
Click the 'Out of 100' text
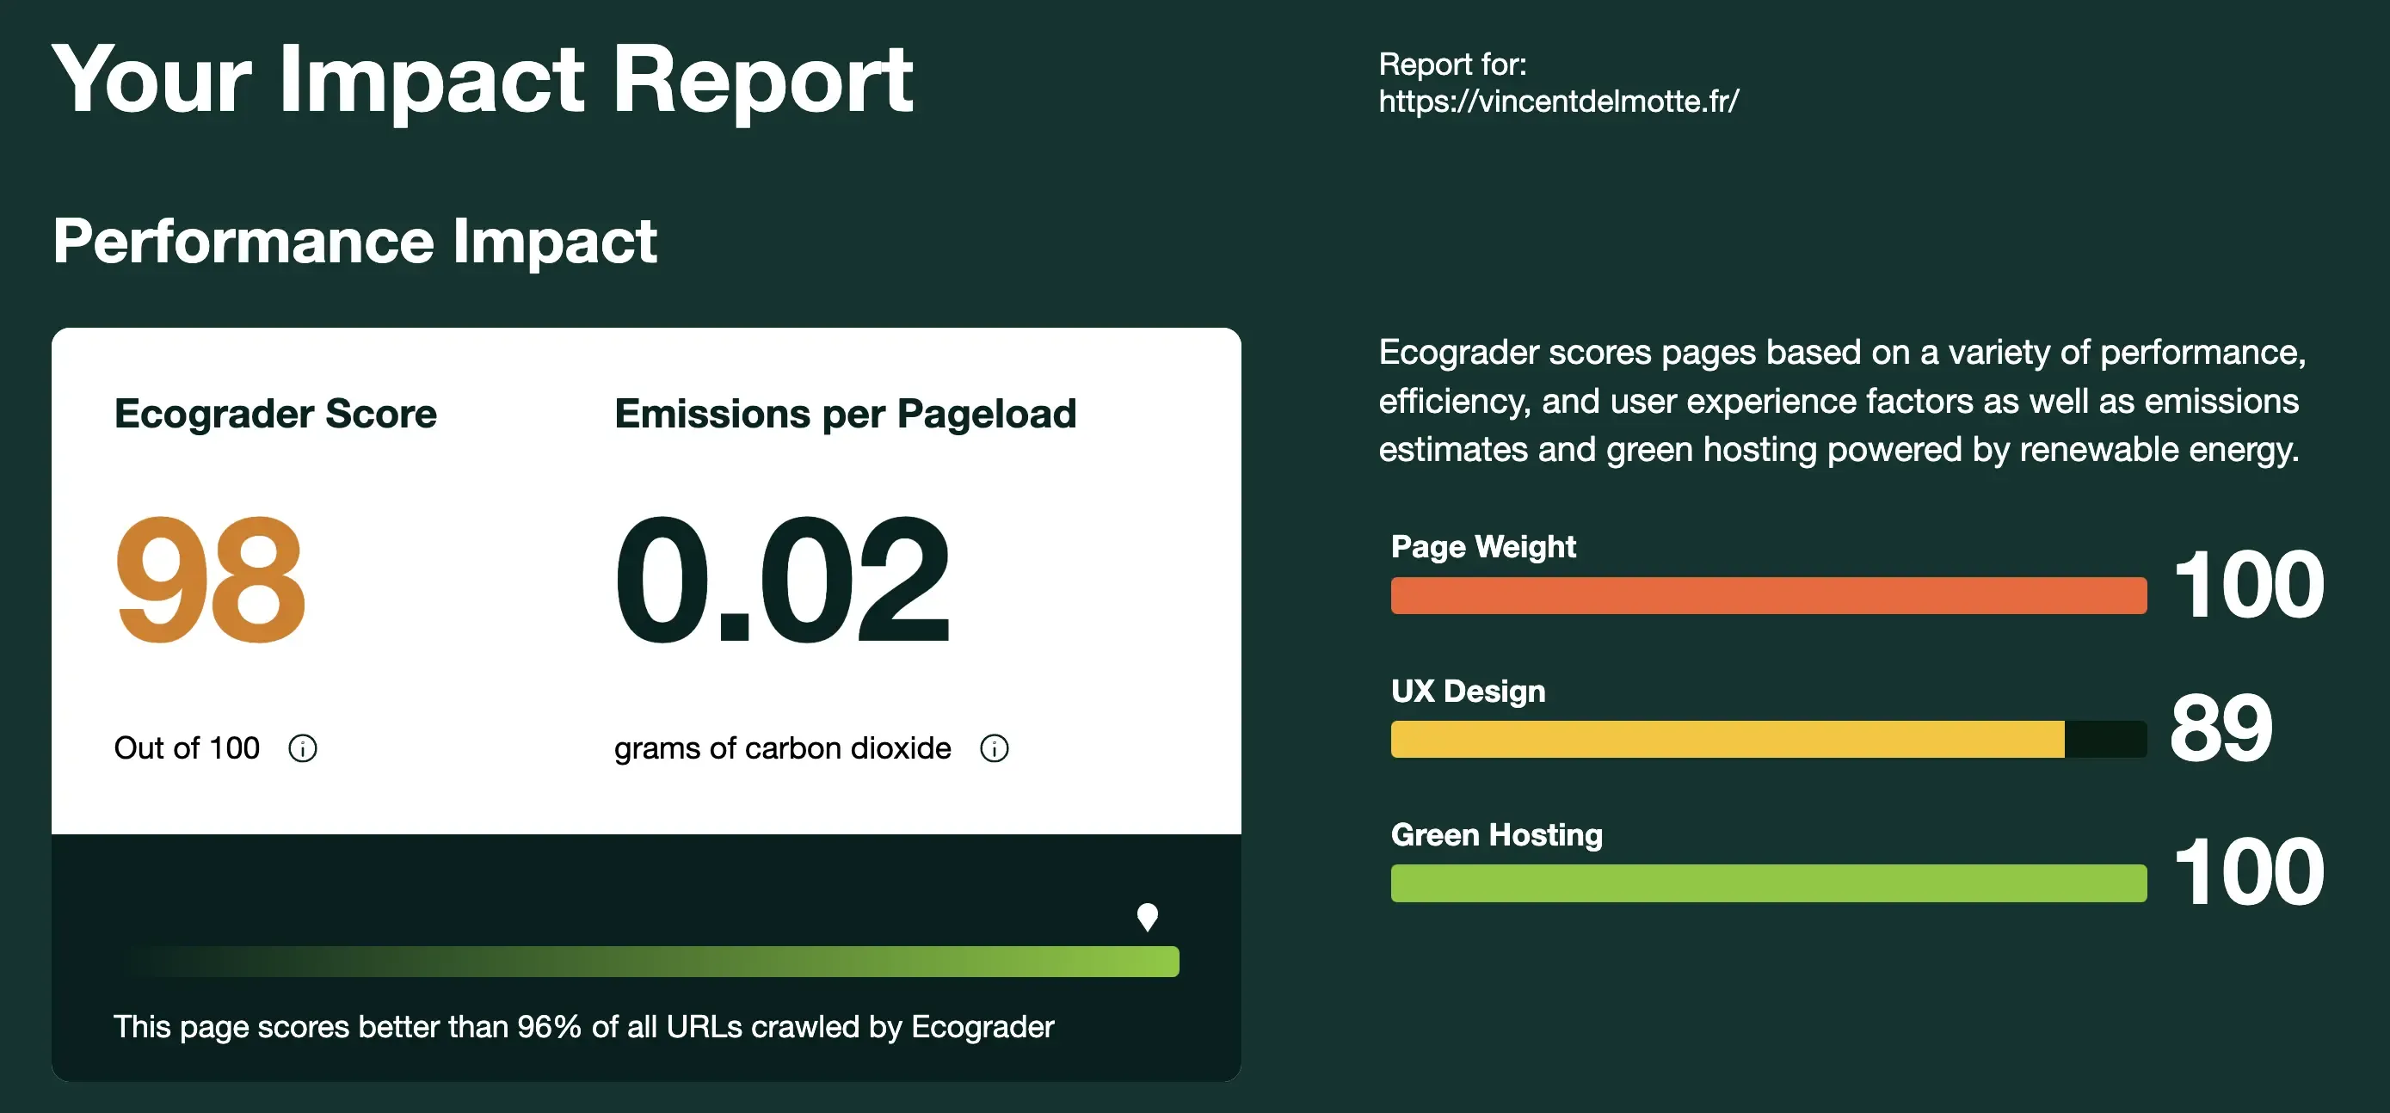point(187,747)
